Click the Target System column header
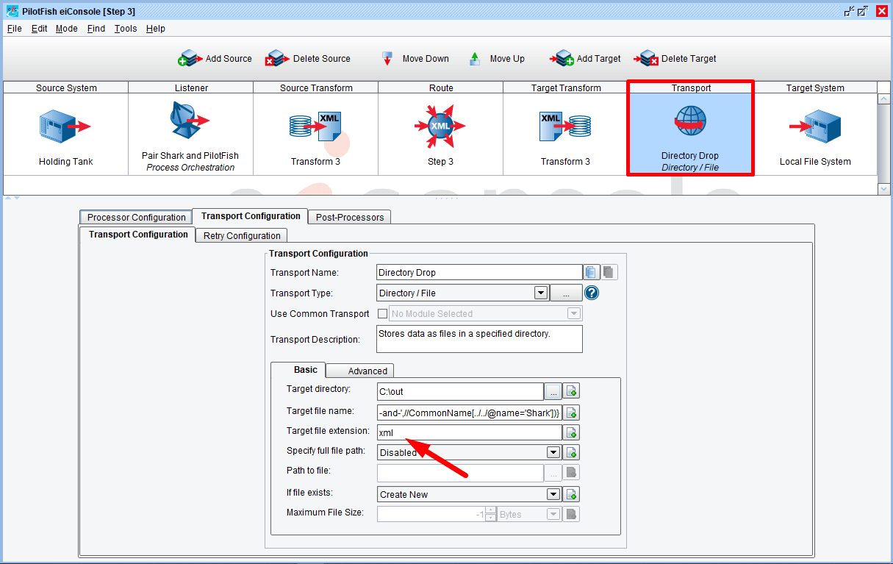This screenshot has height=564, width=893. point(815,88)
